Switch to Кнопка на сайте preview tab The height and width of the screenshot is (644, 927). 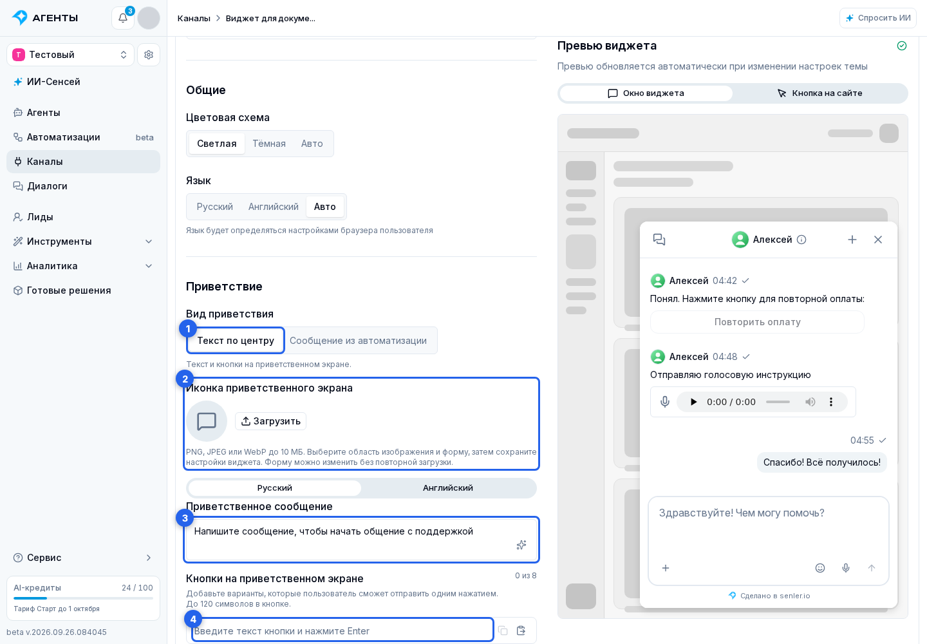pyautogui.click(x=820, y=93)
